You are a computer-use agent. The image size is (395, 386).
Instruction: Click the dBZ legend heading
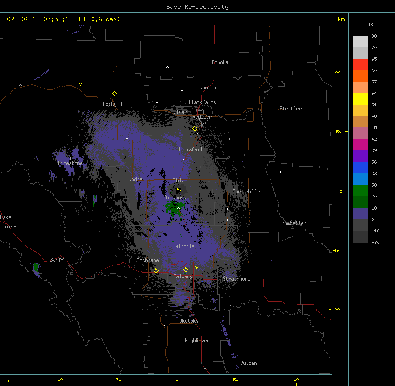371,24
